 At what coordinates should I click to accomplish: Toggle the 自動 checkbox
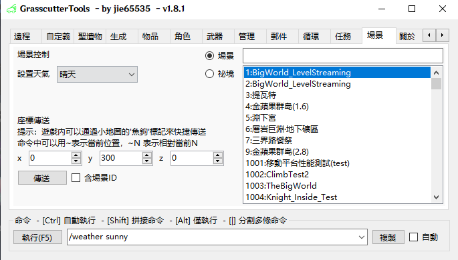(414, 237)
